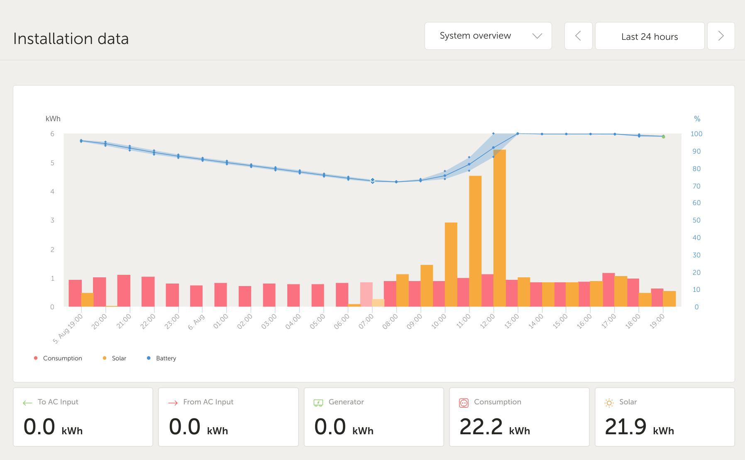Open the Last 24 hours range selector

point(650,37)
